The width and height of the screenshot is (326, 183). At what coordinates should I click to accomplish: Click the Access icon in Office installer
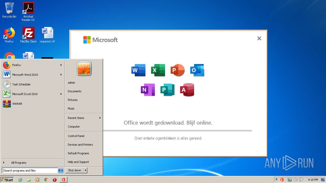pyautogui.click(x=187, y=90)
